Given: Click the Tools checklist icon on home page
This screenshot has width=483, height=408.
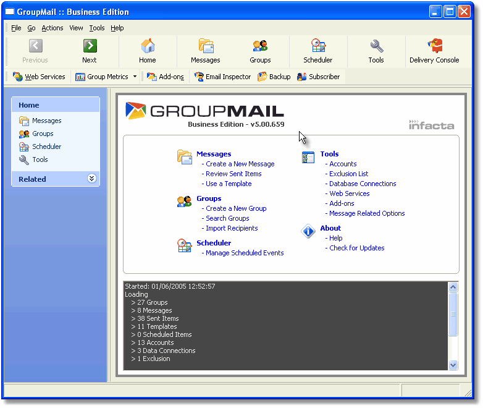Looking at the screenshot, I should (x=308, y=157).
